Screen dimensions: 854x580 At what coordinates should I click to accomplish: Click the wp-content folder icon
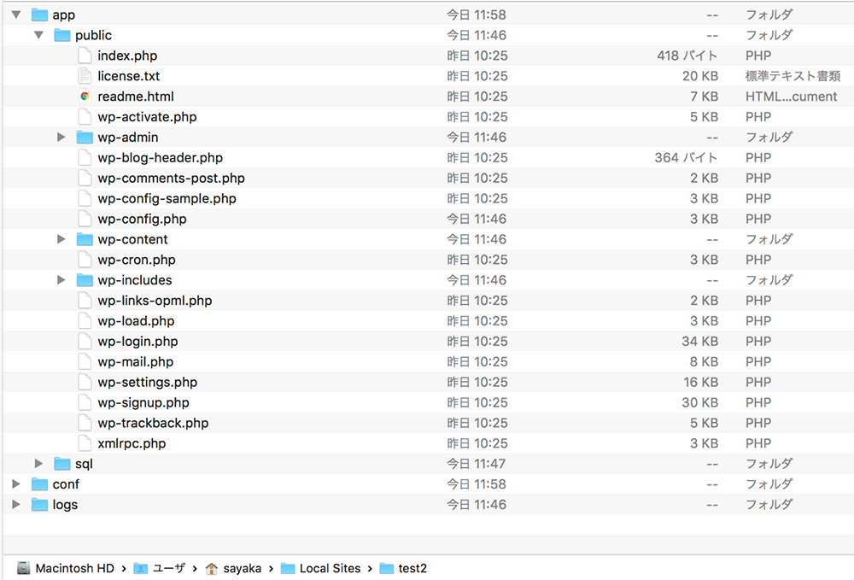tap(85, 239)
